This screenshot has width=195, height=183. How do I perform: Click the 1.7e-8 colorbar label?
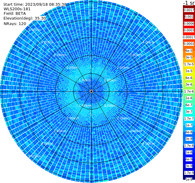pyautogui.click(x=189, y=146)
